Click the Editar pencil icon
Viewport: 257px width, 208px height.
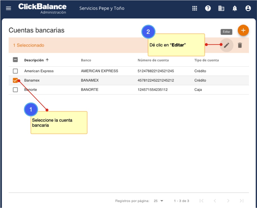pyautogui.click(x=227, y=45)
